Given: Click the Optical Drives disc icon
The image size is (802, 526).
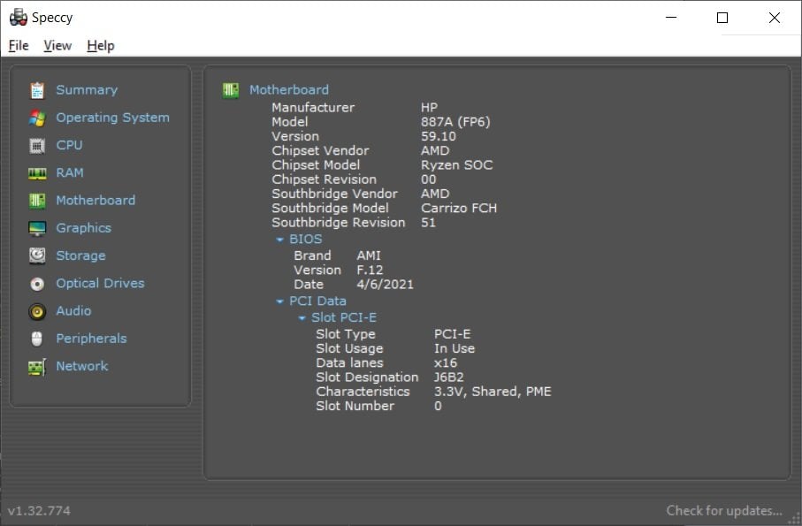Looking at the screenshot, I should tap(37, 284).
